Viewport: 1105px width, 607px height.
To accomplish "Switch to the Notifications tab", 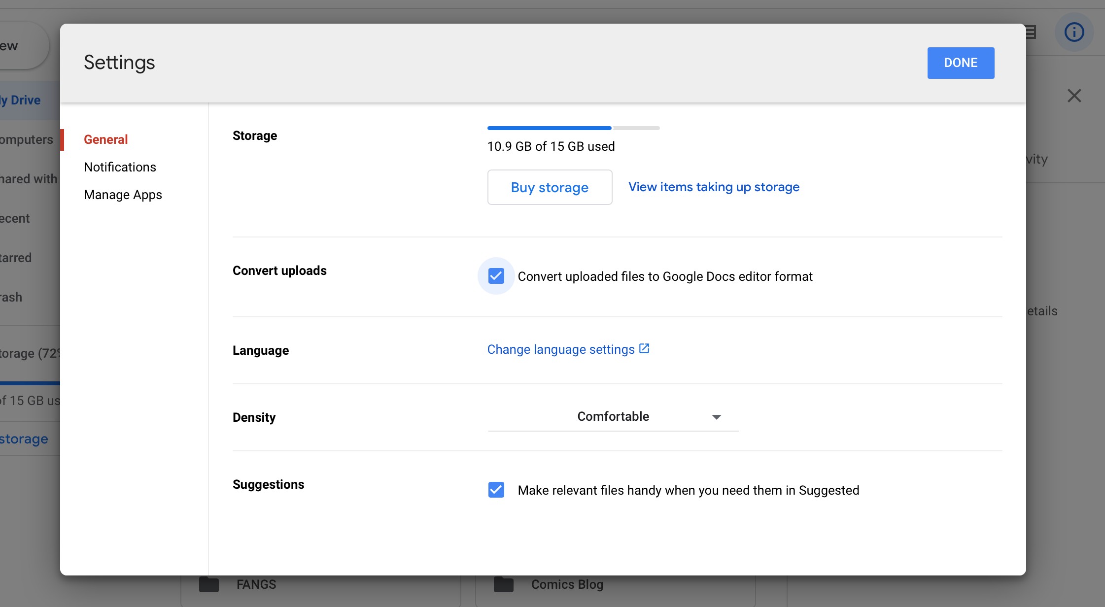I will [x=120, y=167].
